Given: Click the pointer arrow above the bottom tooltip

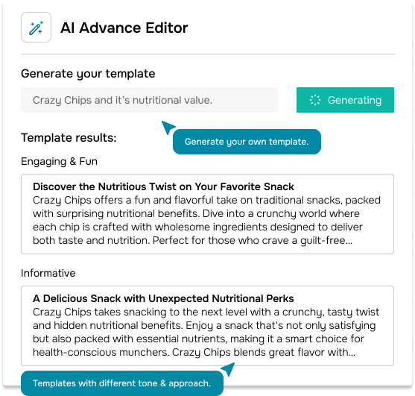Looking at the screenshot, I should [x=228, y=368].
